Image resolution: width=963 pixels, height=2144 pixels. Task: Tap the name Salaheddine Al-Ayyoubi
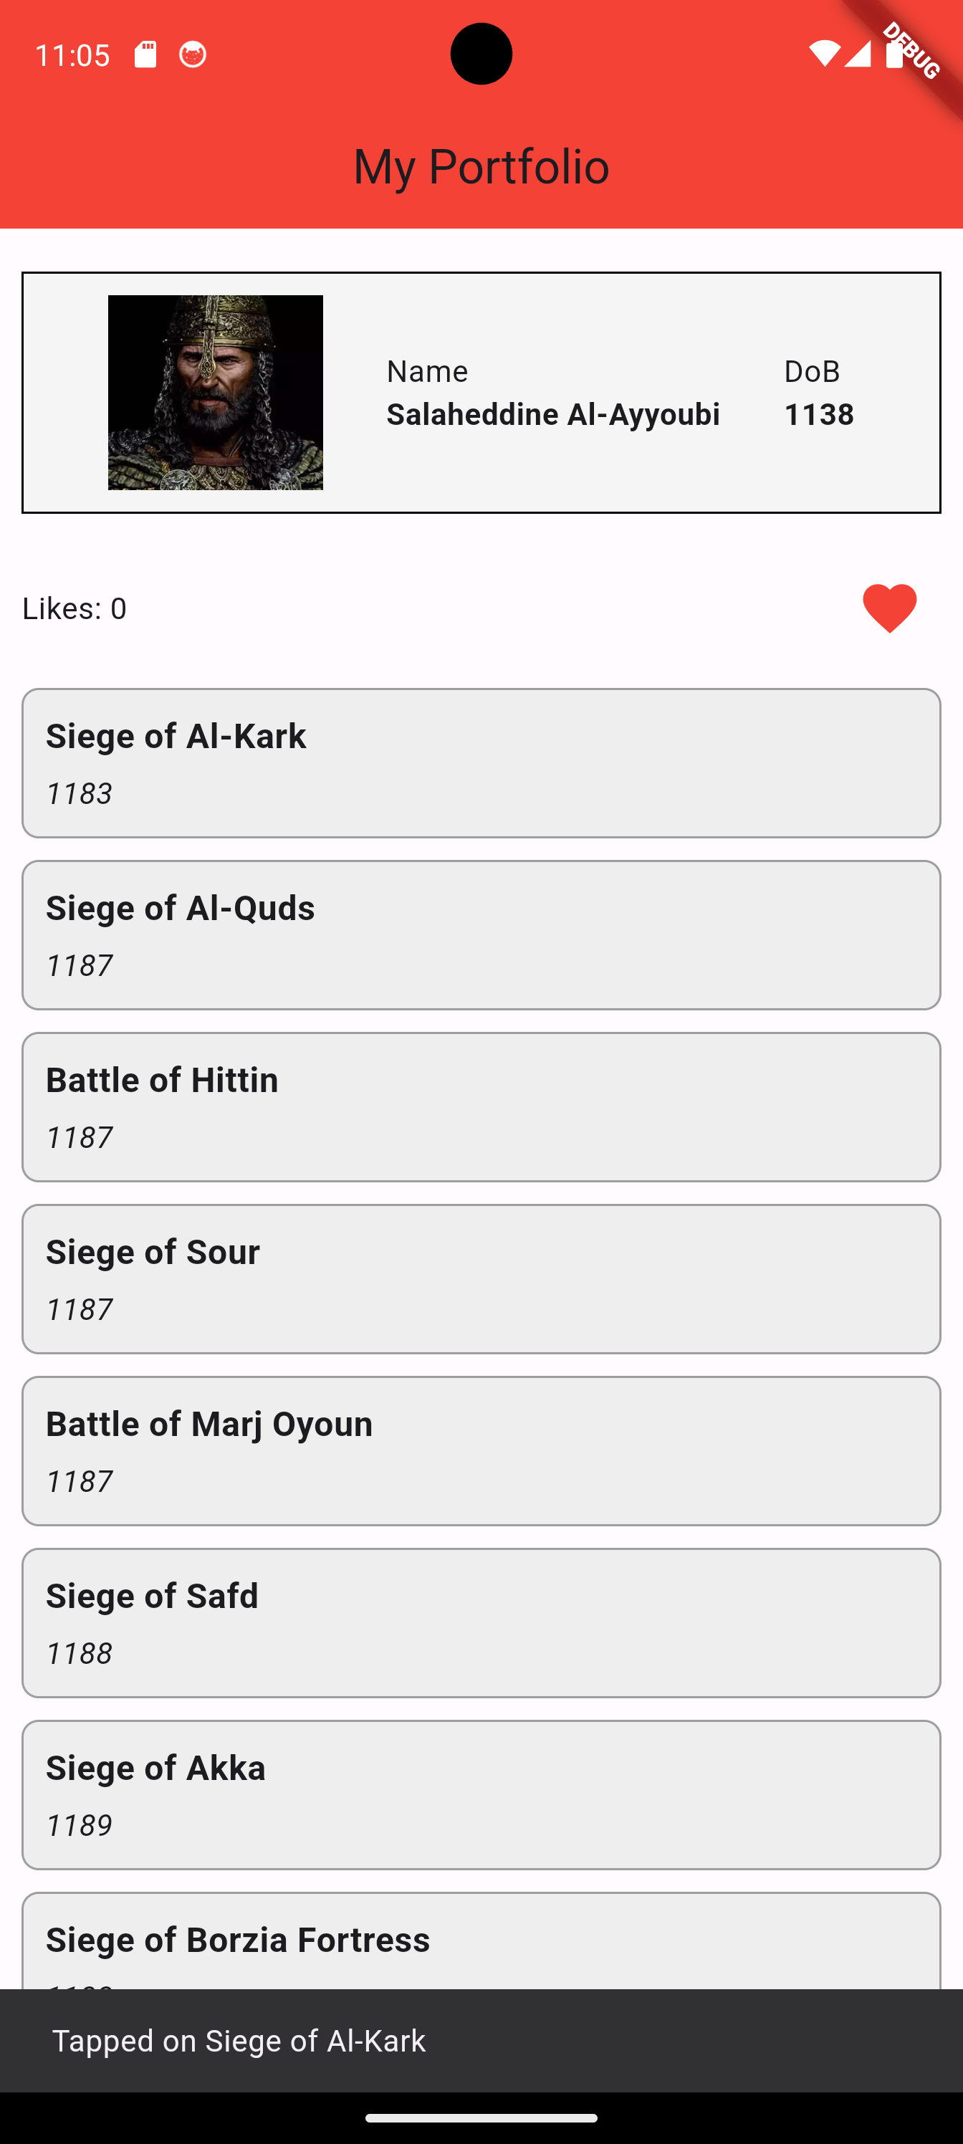(552, 414)
